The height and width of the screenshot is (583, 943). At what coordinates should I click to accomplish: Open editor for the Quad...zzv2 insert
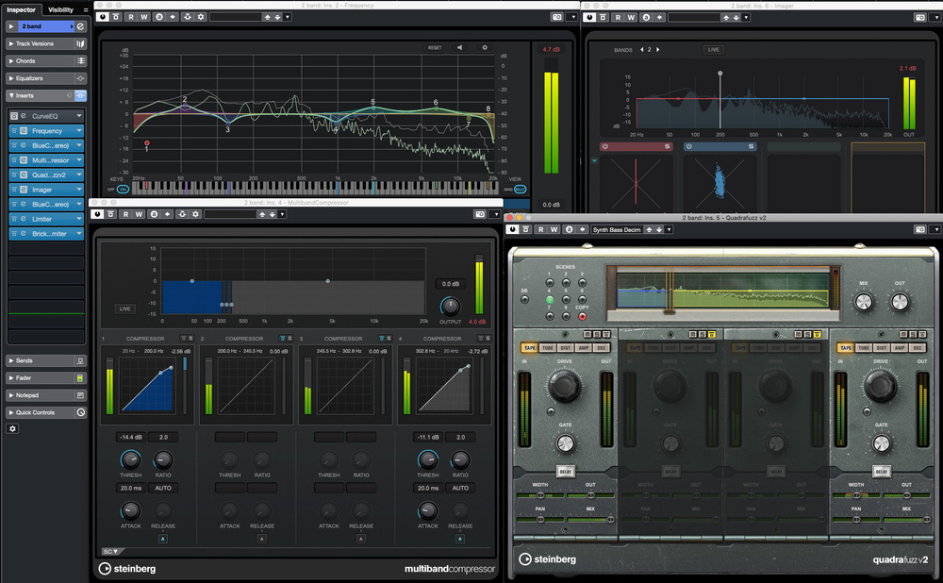(24, 175)
